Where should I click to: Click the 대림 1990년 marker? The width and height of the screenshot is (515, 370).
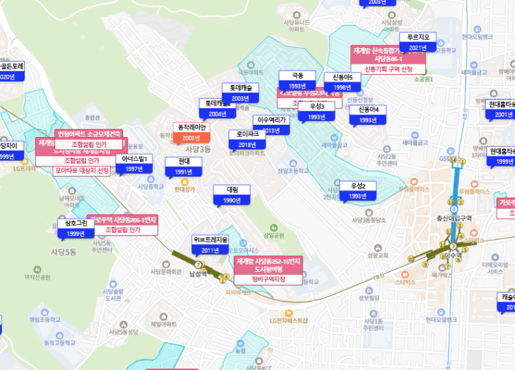pyautogui.click(x=232, y=195)
